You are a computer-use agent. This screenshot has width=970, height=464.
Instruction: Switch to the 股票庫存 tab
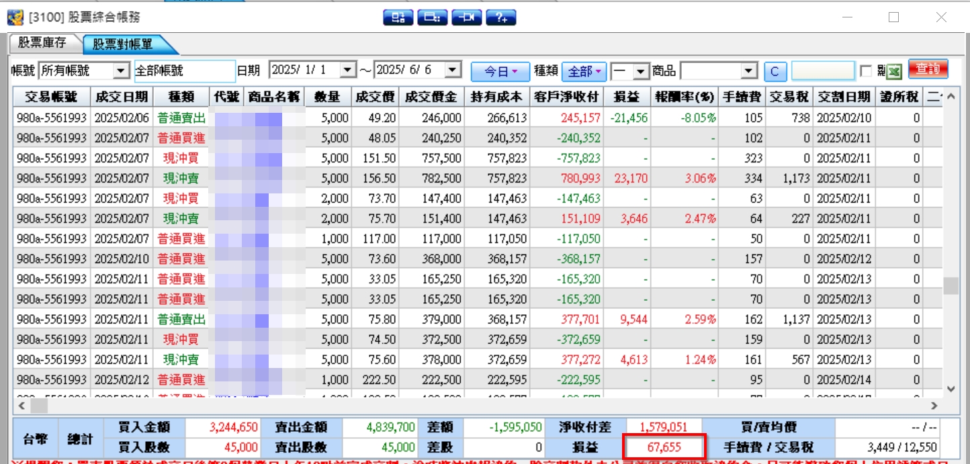tap(42, 44)
